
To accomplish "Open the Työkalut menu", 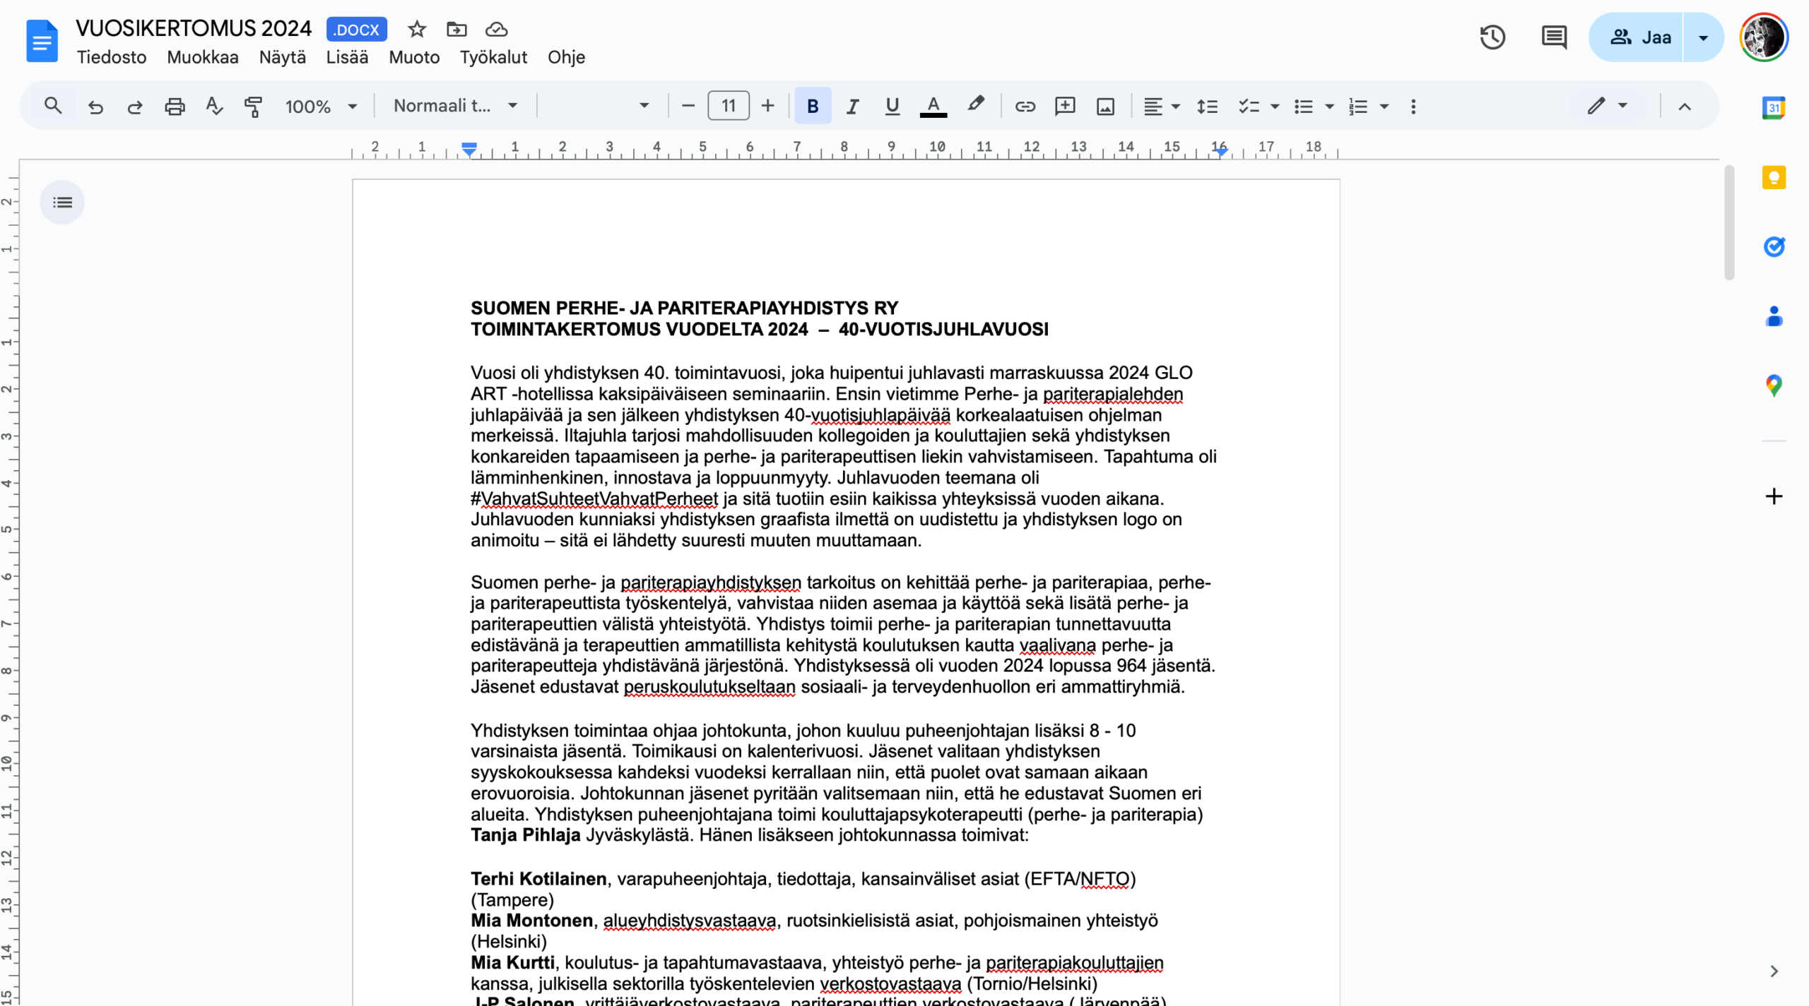I will (x=493, y=57).
